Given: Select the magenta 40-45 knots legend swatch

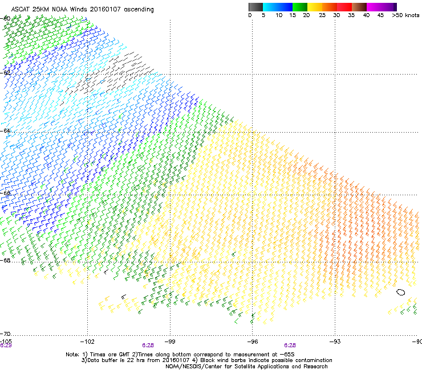Looking at the screenshot, I should (374, 7).
